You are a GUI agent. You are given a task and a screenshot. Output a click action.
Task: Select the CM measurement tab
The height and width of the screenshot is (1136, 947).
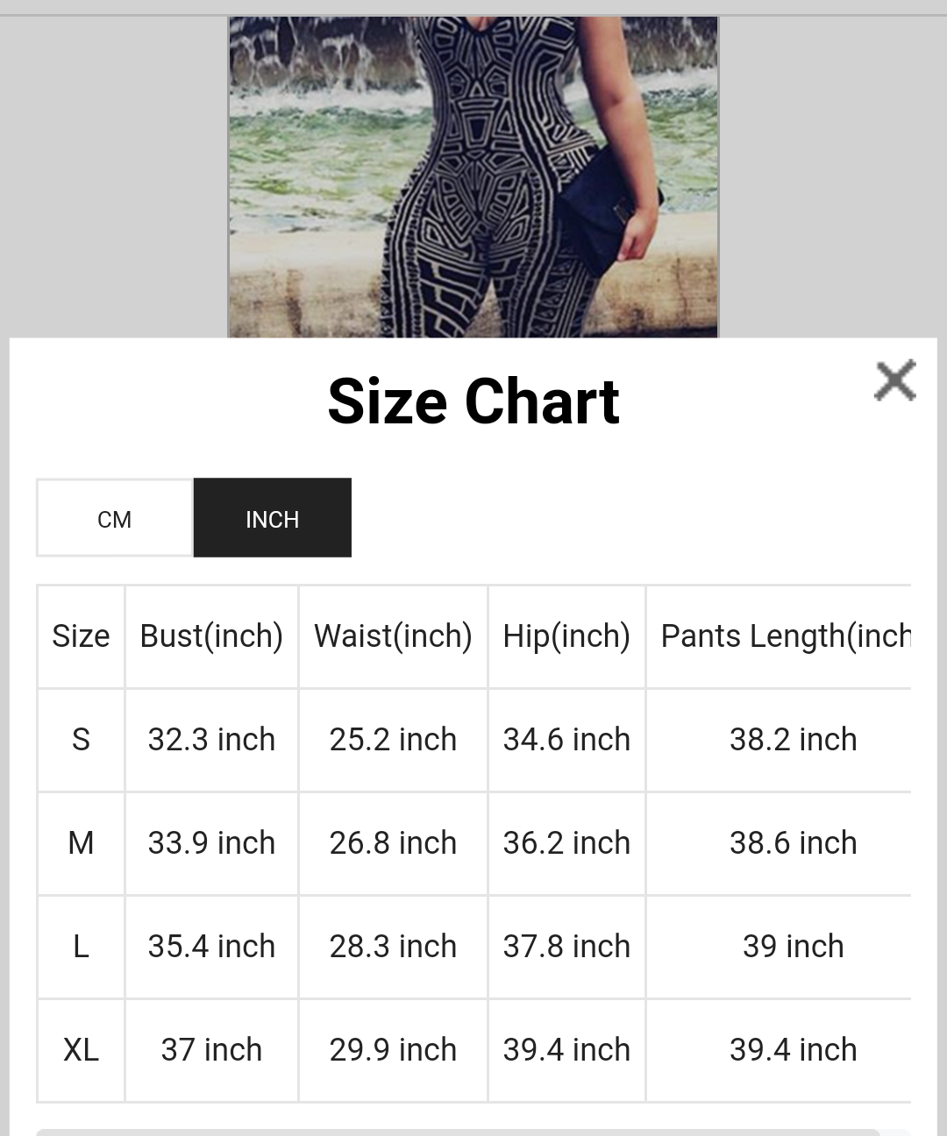(114, 518)
